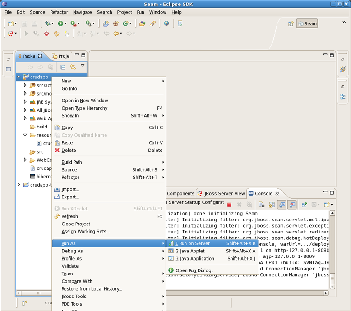Toggle Scroll Lock in Console toolbar
The width and height of the screenshot is (351, 311).
click(x=272, y=205)
